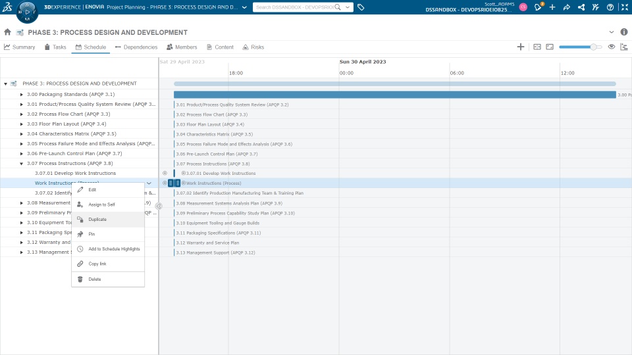This screenshot has height=355, width=632.
Task: Open the help question mark icon
Action: tap(610, 7)
